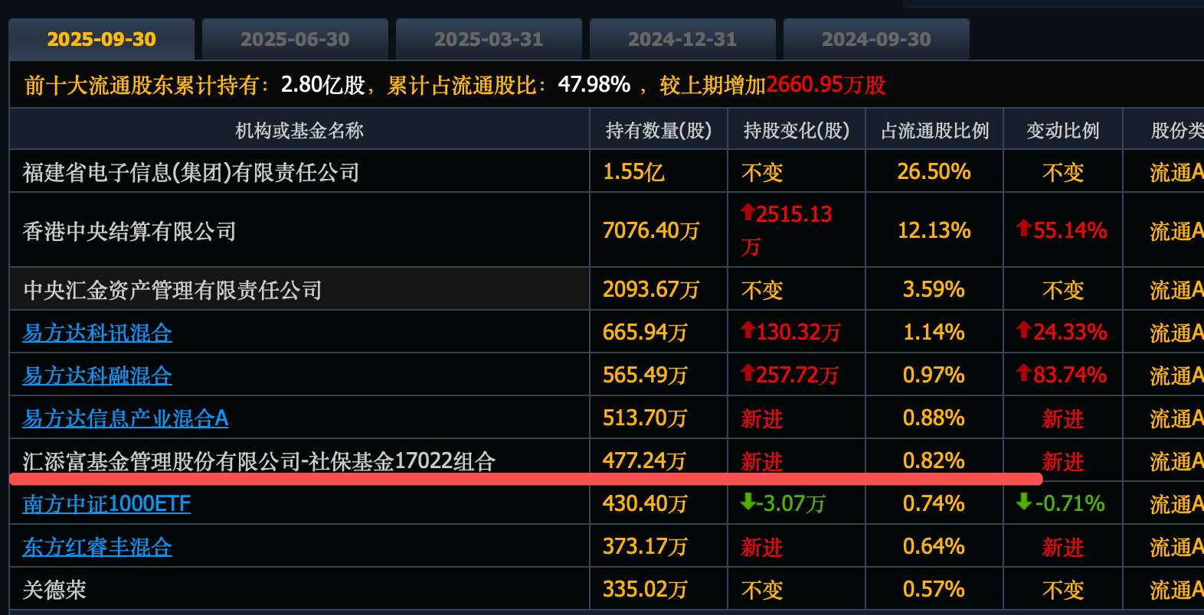Click the 占流通股比例 column header
The height and width of the screenshot is (615, 1204).
click(x=935, y=131)
